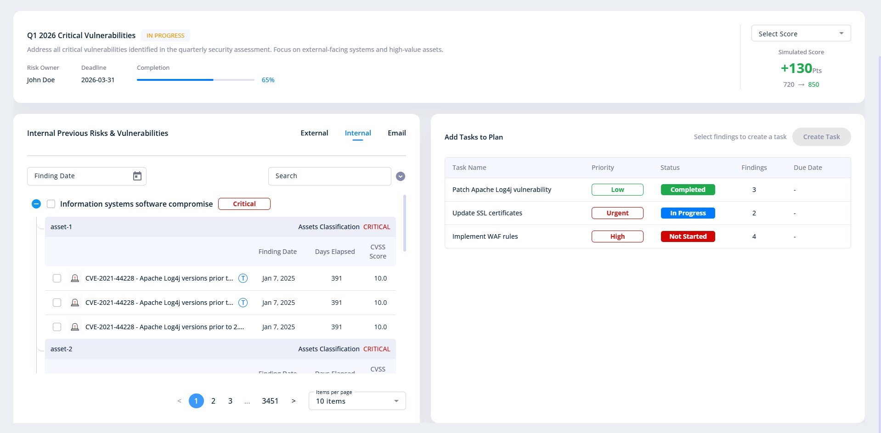881x433 pixels.
Task: Click into the Search input field
Action: point(329,176)
